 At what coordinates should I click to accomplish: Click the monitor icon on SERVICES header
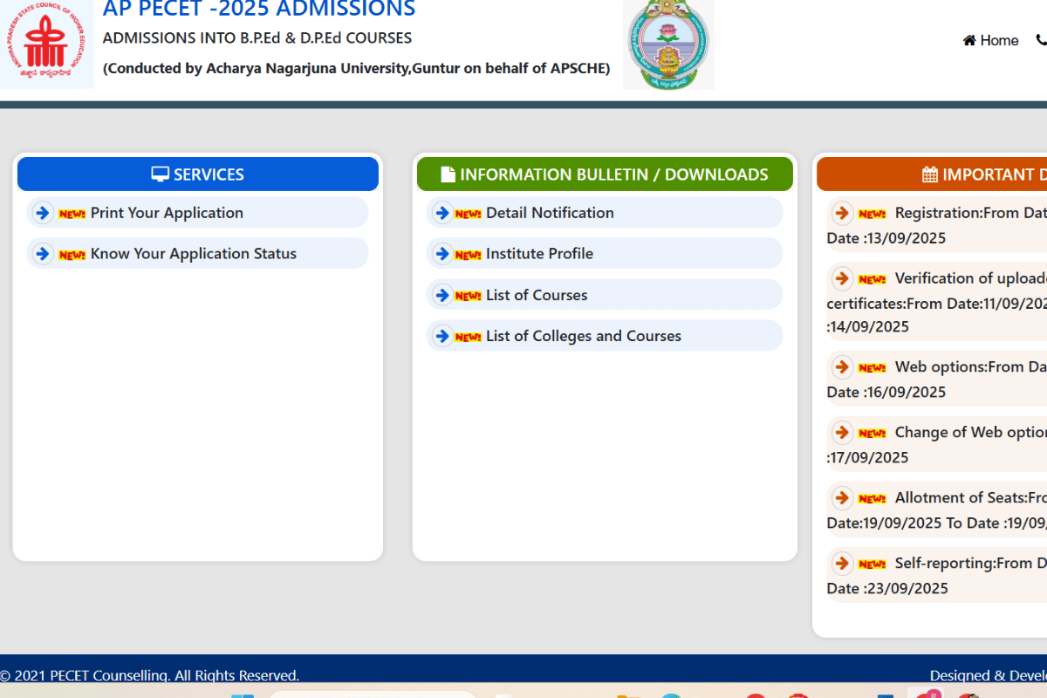coord(160,174)
